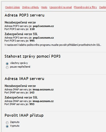Open Přesměrování a filtry link
106x132 pixels.
85,7
